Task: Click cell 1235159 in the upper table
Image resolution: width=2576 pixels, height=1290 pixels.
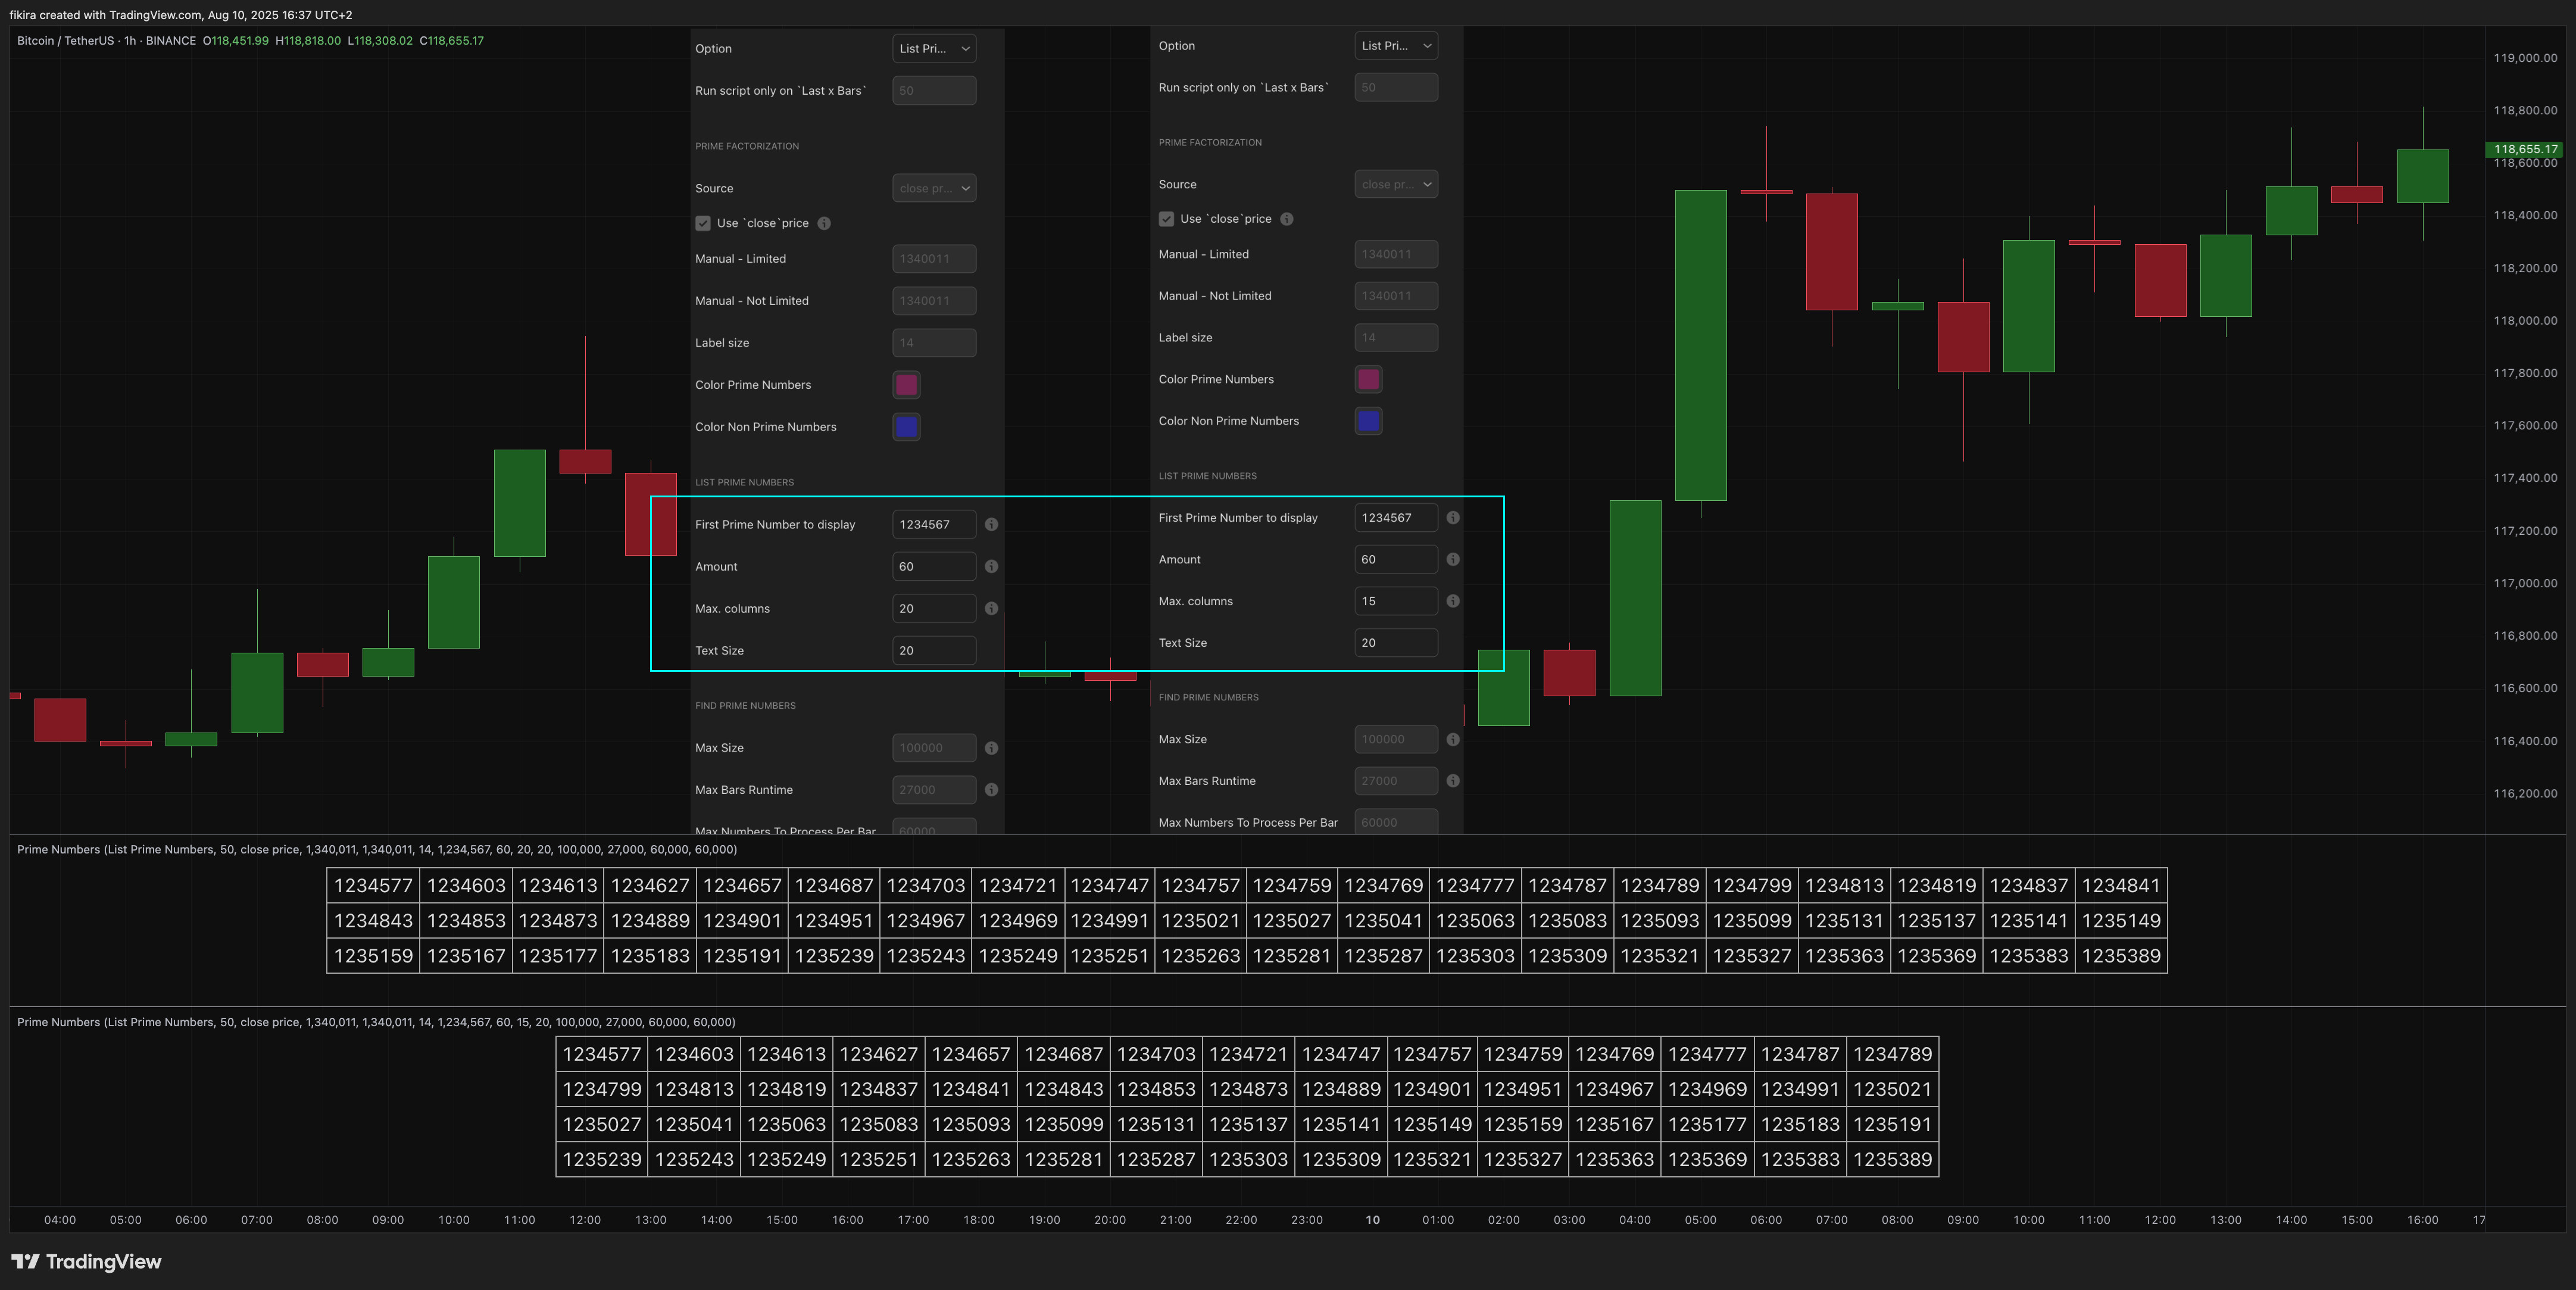Action: [373, 956]
